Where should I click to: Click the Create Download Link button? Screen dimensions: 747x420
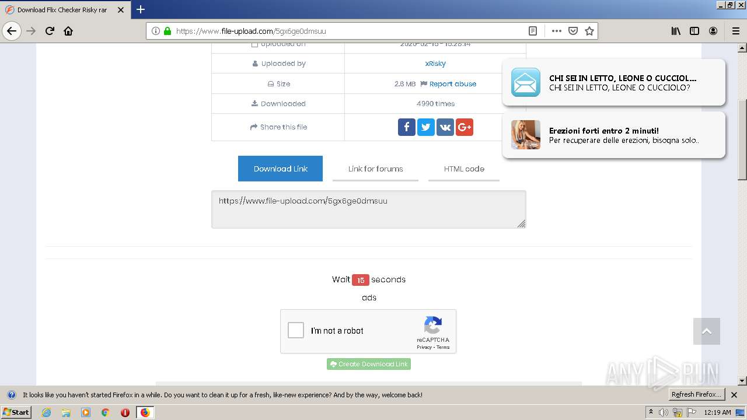coord(369,364)
